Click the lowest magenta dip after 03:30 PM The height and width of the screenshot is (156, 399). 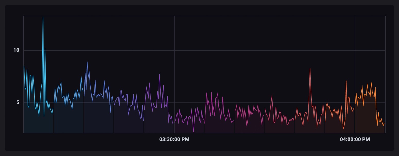[194, 132]
